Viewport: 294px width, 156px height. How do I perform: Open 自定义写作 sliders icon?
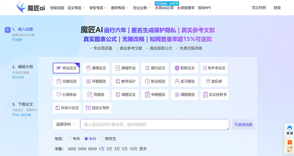pyautogui.click(x=88, y=108)
